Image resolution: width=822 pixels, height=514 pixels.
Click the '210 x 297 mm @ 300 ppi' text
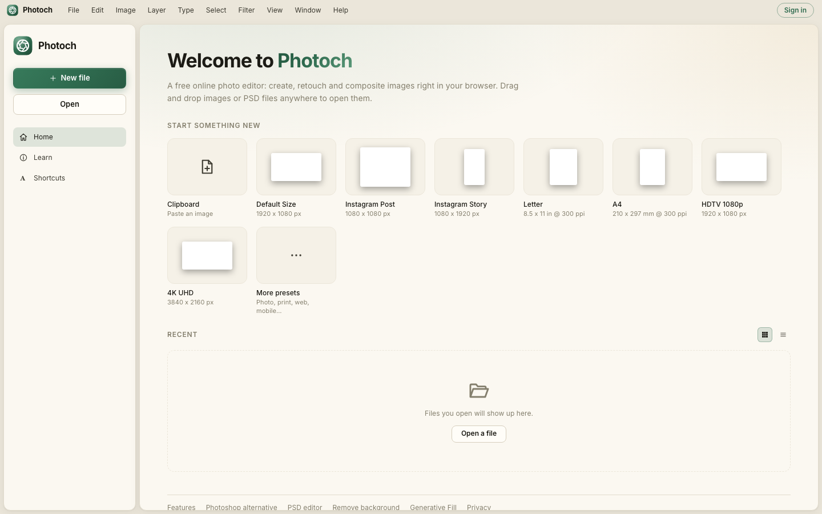pos(650,214)
